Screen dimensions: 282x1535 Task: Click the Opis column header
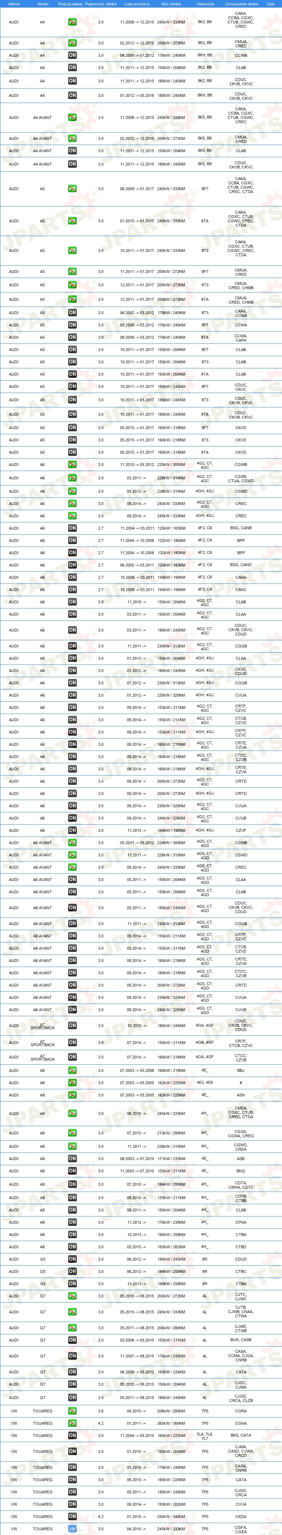click(271, 4)
